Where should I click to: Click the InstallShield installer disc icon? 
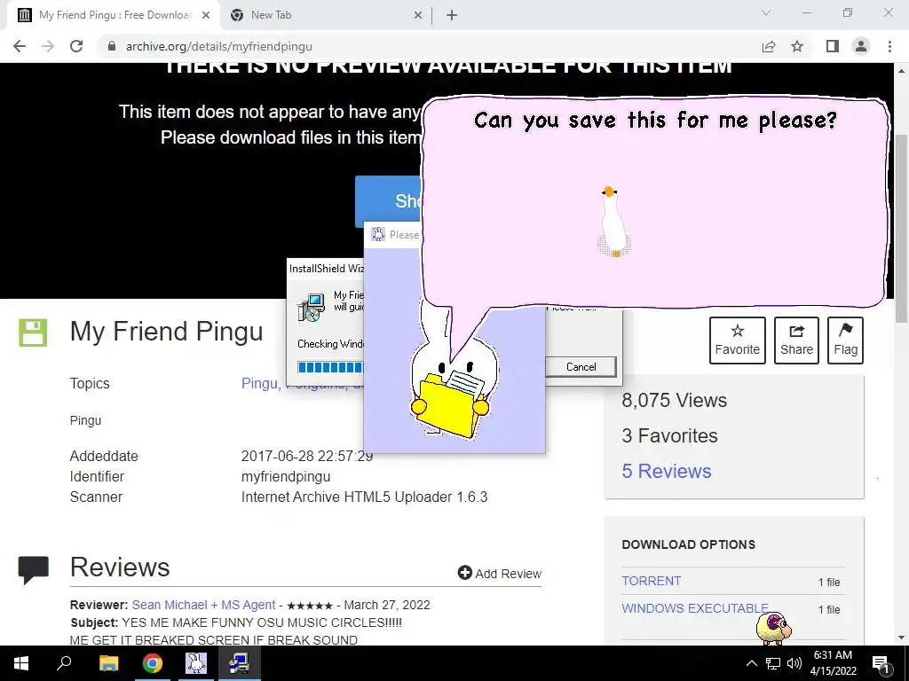tap(311, 308)
